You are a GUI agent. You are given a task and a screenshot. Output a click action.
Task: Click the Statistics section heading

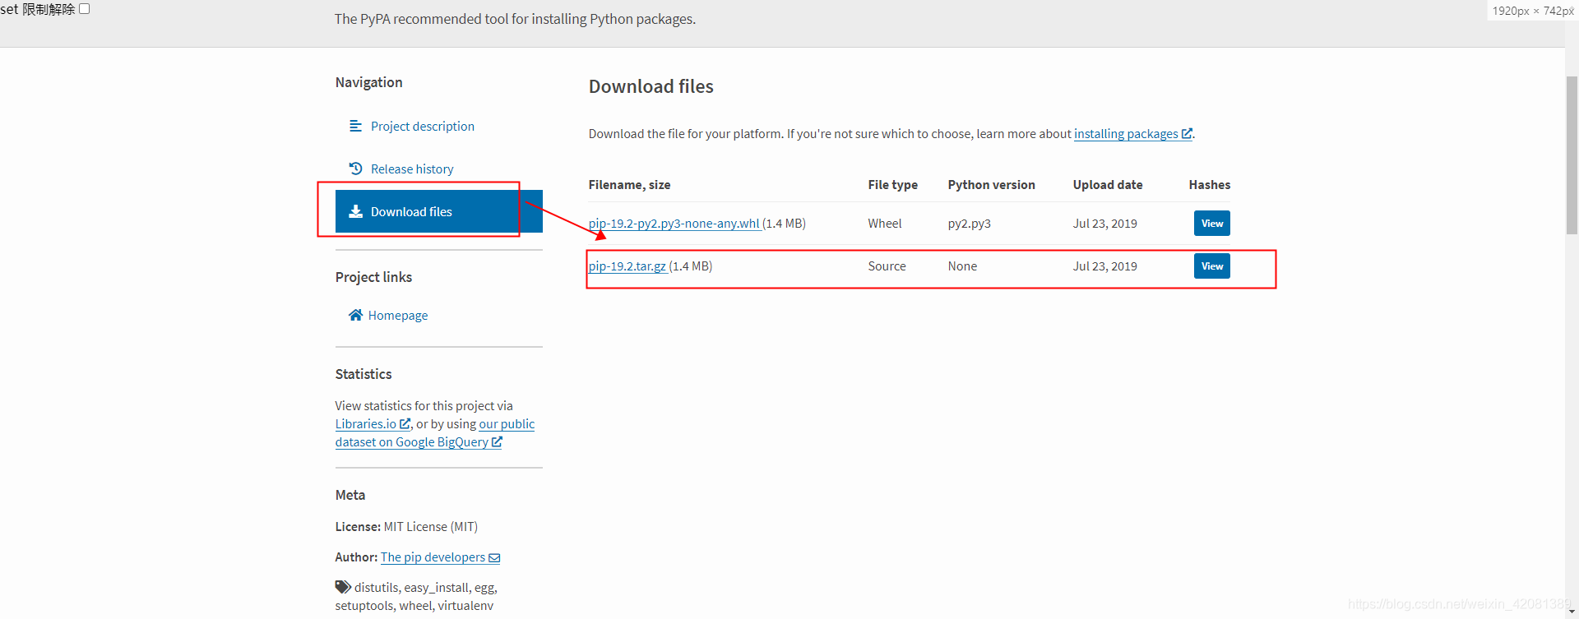(363, 374)
